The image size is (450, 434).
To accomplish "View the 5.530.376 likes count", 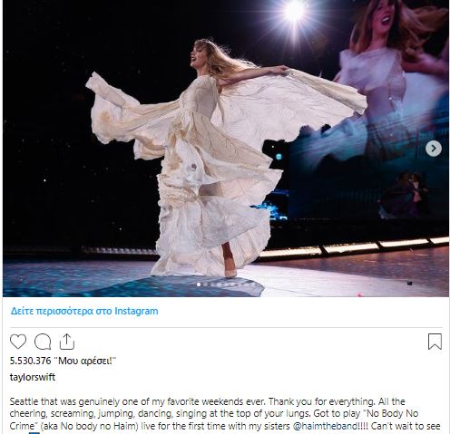I will pyautogui.click(x=30, y=361).
